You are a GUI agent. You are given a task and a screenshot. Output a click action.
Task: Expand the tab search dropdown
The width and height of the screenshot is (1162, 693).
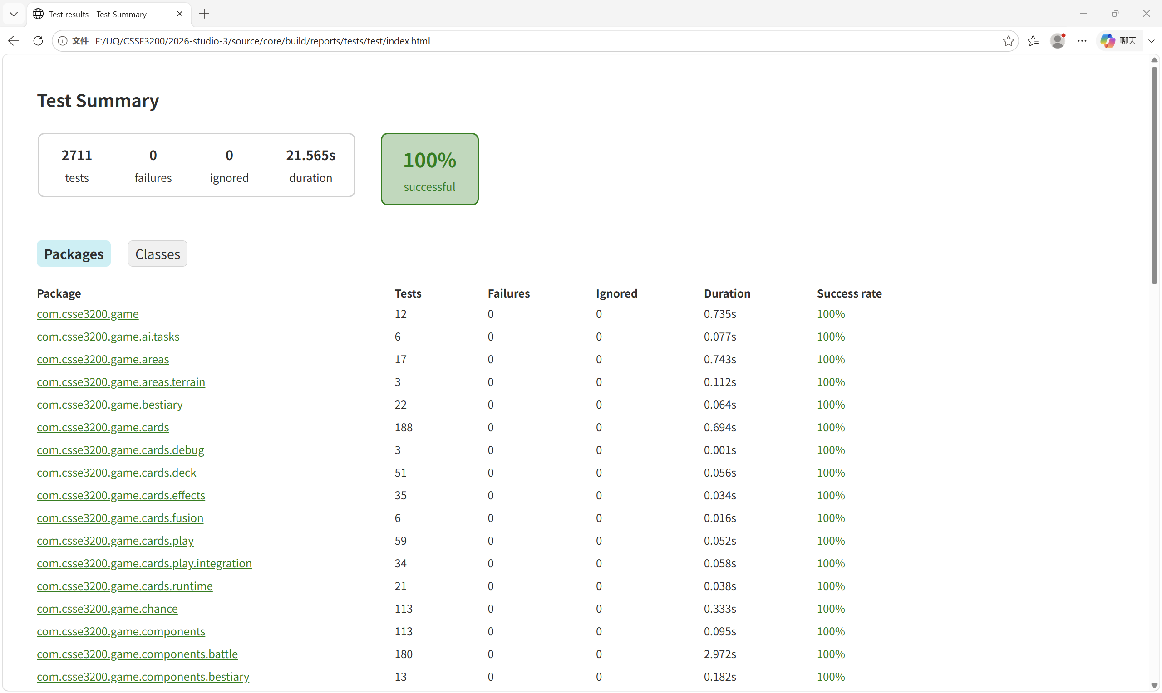[x=14, y=14]
